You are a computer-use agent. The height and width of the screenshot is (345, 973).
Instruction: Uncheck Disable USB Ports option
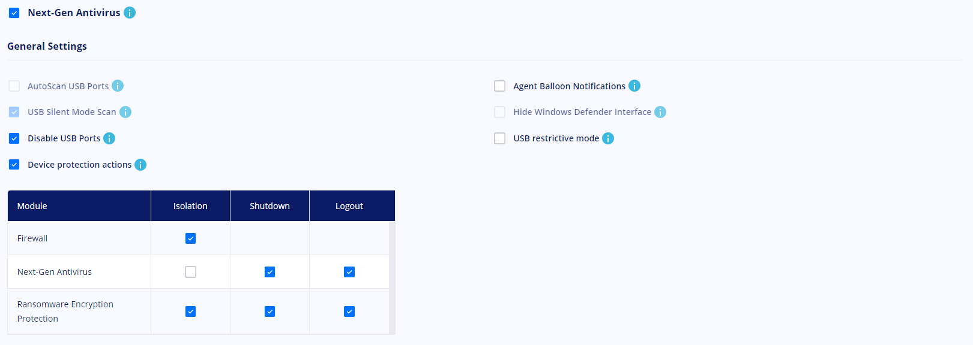click(x=14, y=138)
